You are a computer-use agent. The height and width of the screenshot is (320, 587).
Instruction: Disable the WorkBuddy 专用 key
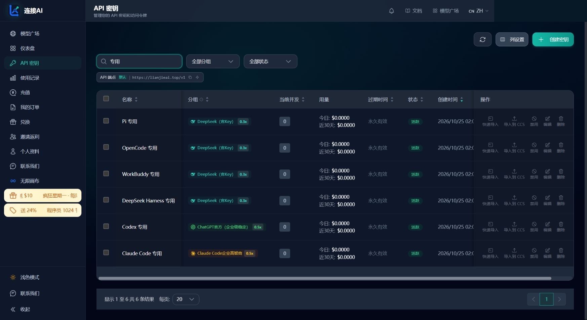coord(534,174)
